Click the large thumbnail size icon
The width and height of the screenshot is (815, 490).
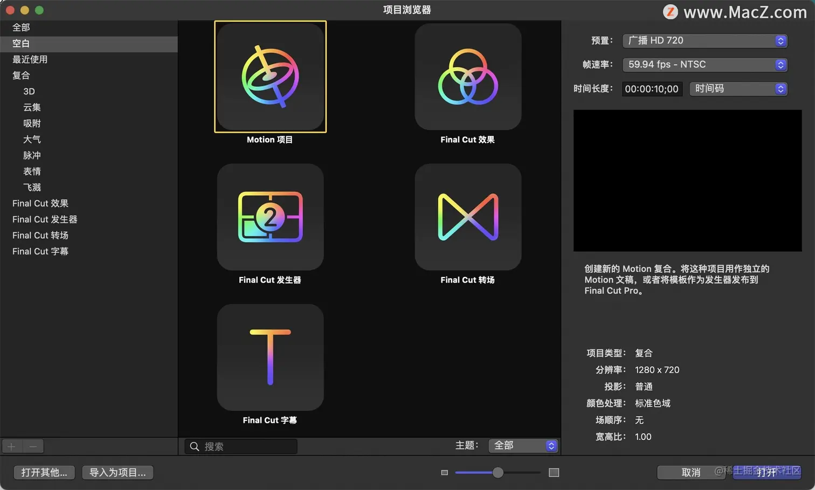[554, 472]
